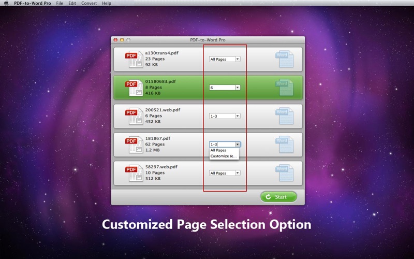Click the PDF icon of 200521.web.pdf

point(134,116)
